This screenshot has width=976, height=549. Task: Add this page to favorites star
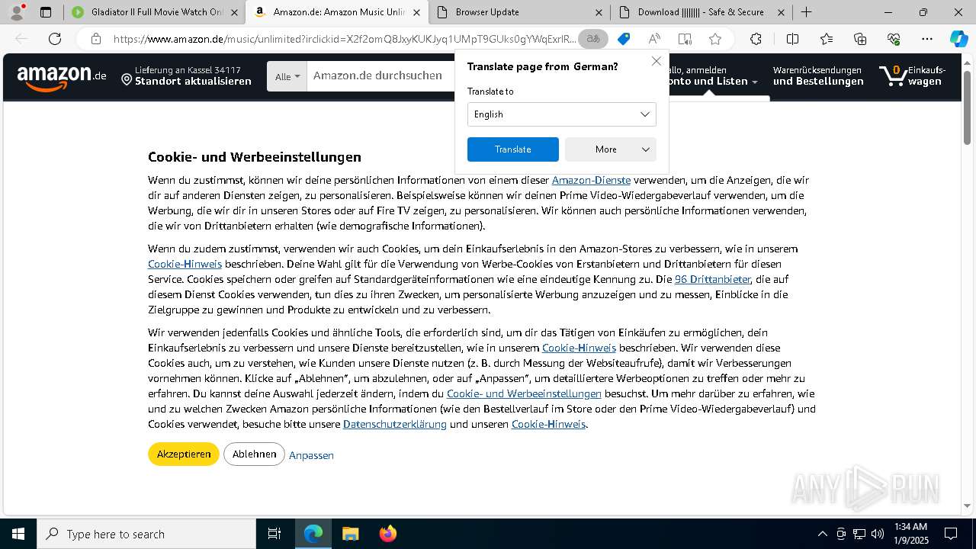[x=715, y=39]
